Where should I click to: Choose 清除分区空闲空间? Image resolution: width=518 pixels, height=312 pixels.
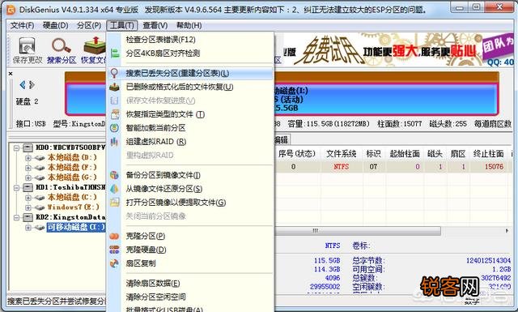[x=191, y=297]
